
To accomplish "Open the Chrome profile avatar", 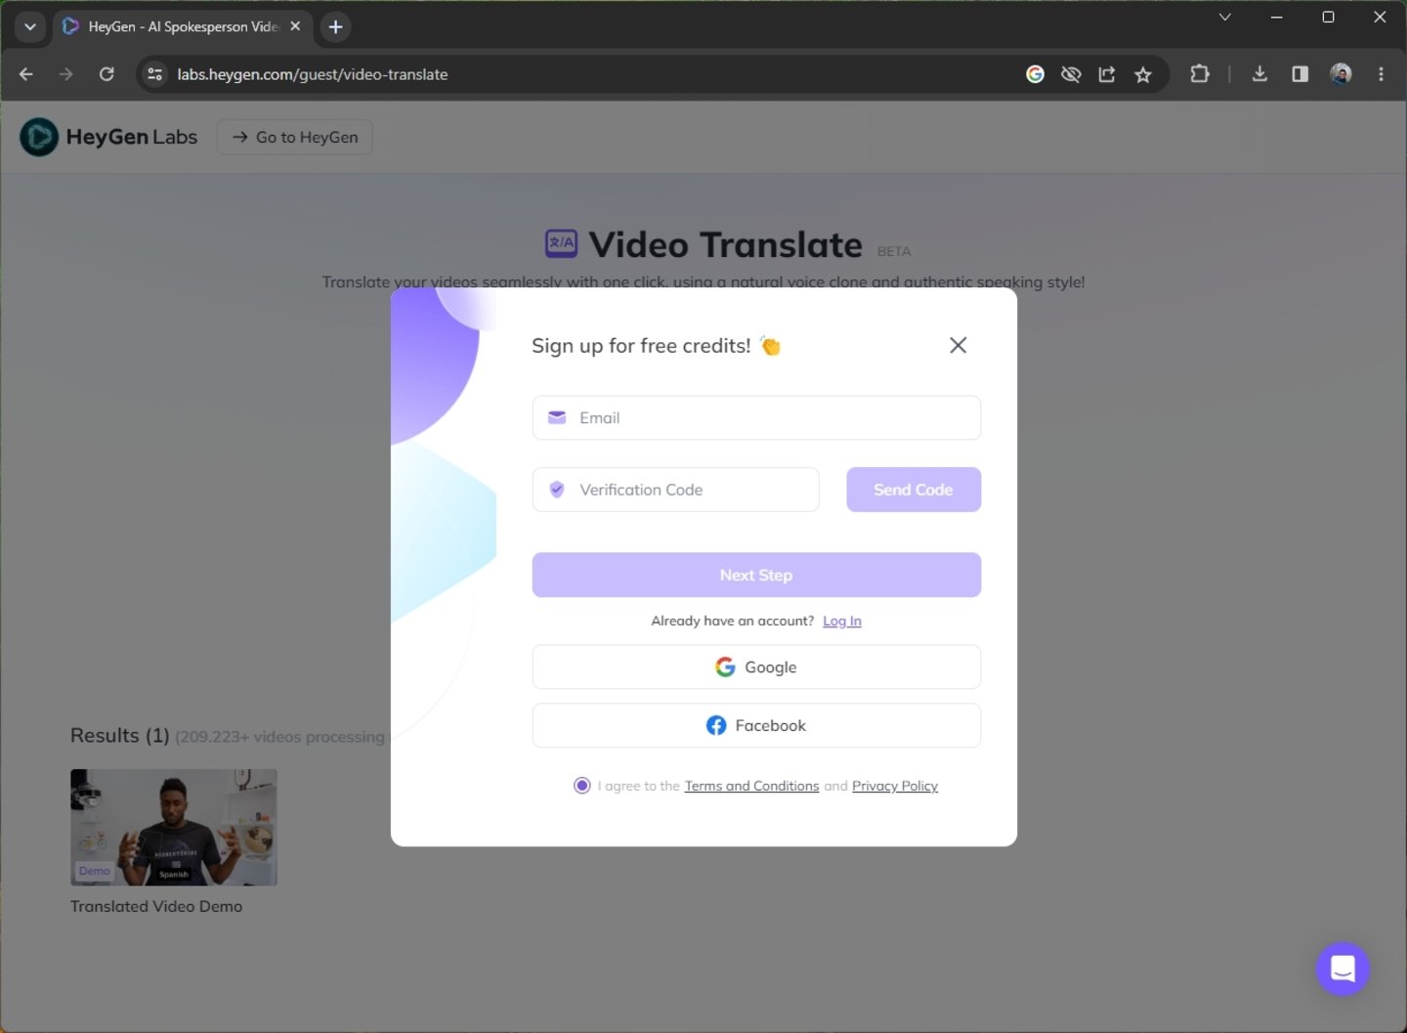I will click(x=1341, y=74).
